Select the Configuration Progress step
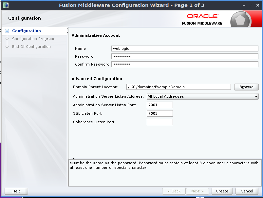263x198 pixels. point(33,39)
